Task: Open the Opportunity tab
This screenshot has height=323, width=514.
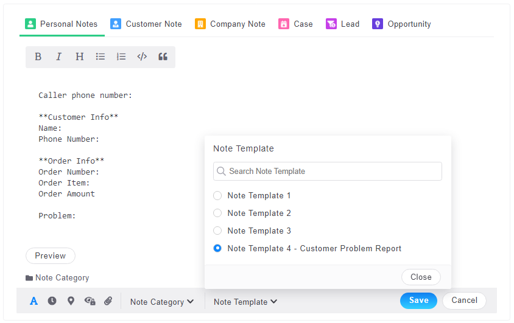Action: (x=401, y=24)
